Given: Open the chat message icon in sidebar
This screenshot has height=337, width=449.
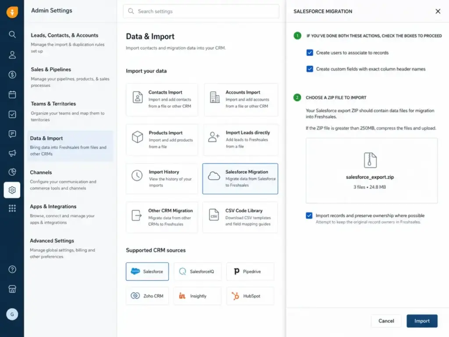Looking at the screenshot, I should point(12,134).
